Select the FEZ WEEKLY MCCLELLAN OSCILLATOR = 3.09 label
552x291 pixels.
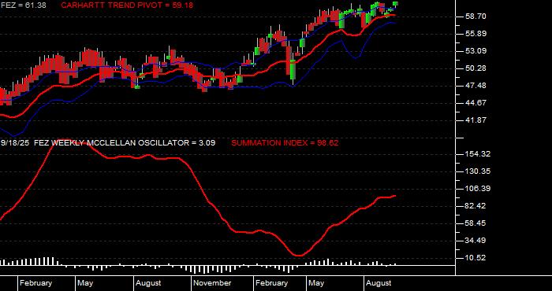125,143
